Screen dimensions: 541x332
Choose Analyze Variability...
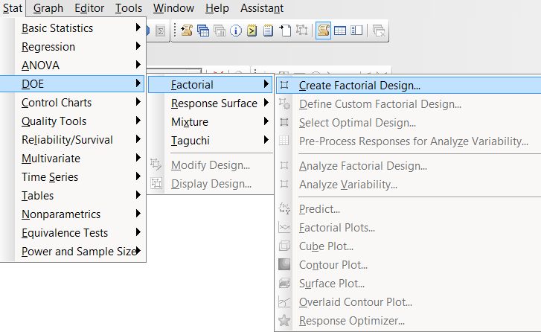click(x=409, y=185)
